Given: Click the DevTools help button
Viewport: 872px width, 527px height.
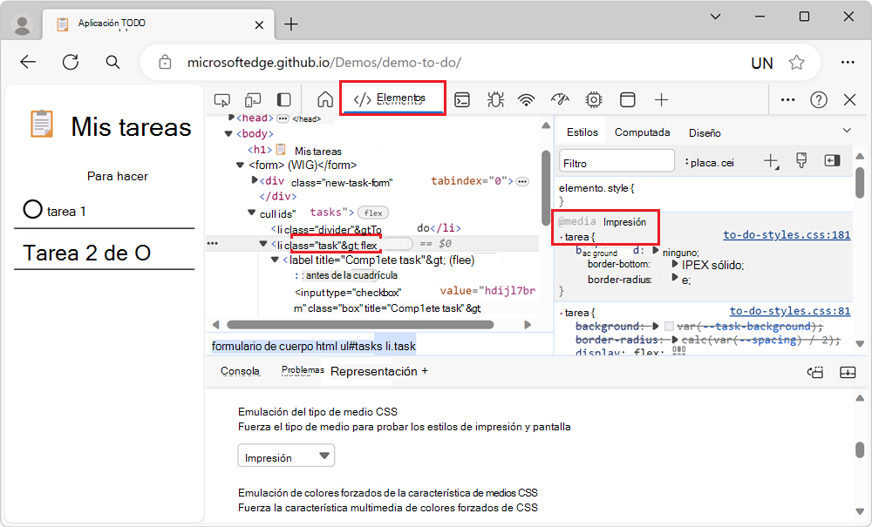Looking at the screenshot, I should 818,99.
